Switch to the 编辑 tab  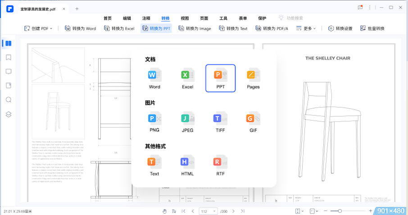[x=127, y=18]
